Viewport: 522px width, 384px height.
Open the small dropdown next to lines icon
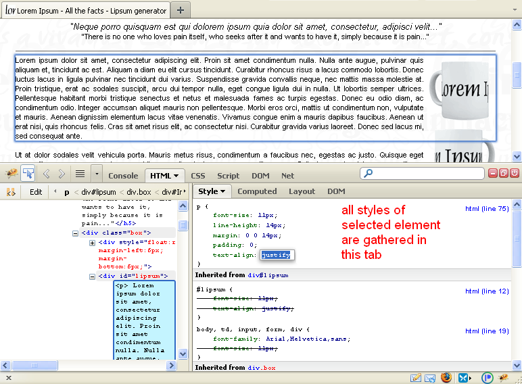97,173
